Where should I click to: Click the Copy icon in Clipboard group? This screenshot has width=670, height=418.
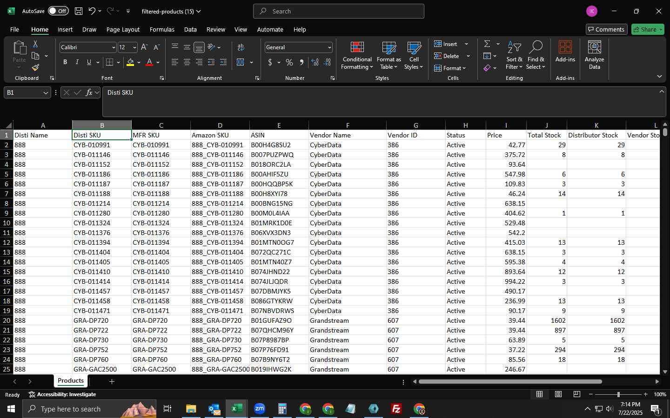[x=35, y=56]
